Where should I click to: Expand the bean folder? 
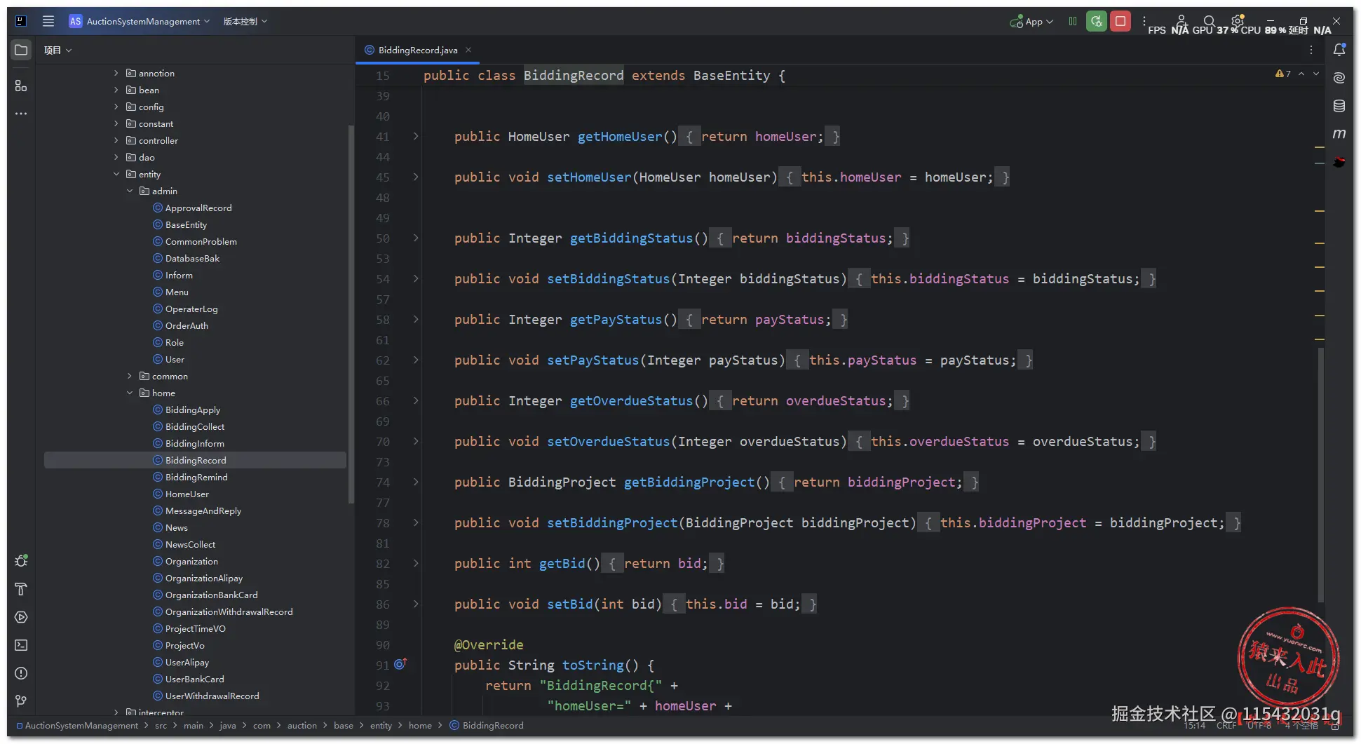coord(116,90)
